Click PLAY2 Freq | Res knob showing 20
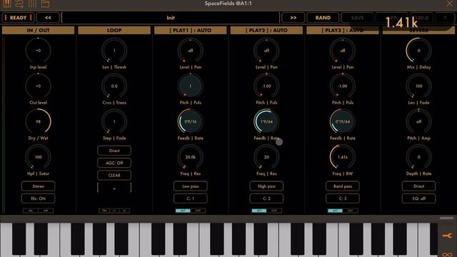Image resolution: width=457 pixels, height=257 pixels. coord(266,157)
